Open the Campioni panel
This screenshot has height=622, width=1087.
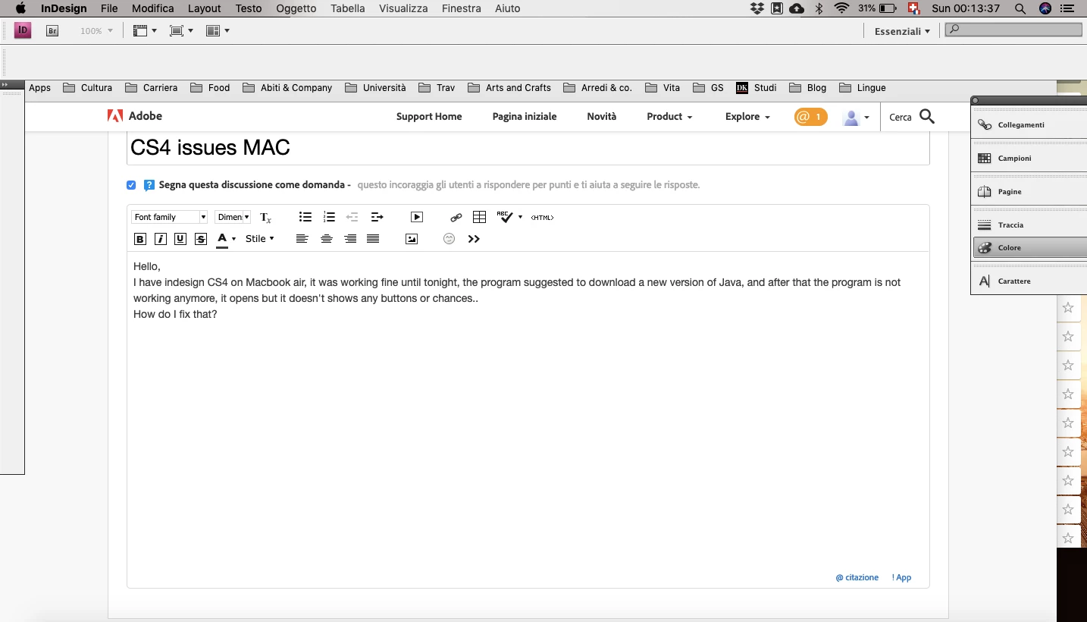[1029, 158]
